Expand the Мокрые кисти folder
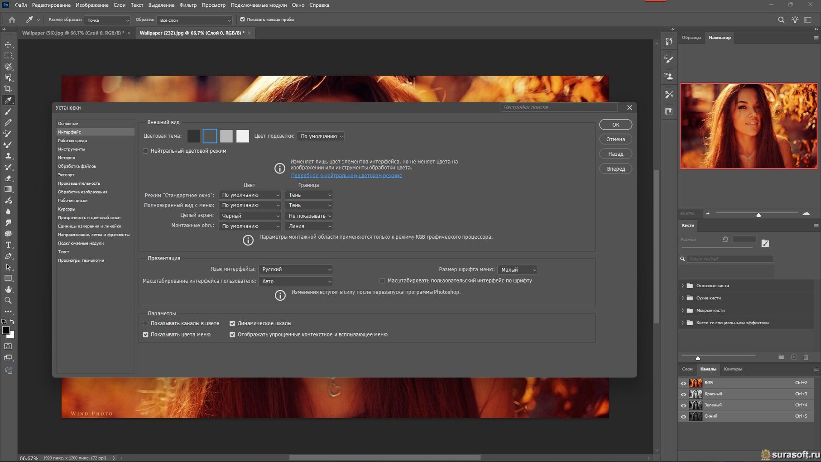The height and width of the screenshot is (462, 821). coord(682,311)
